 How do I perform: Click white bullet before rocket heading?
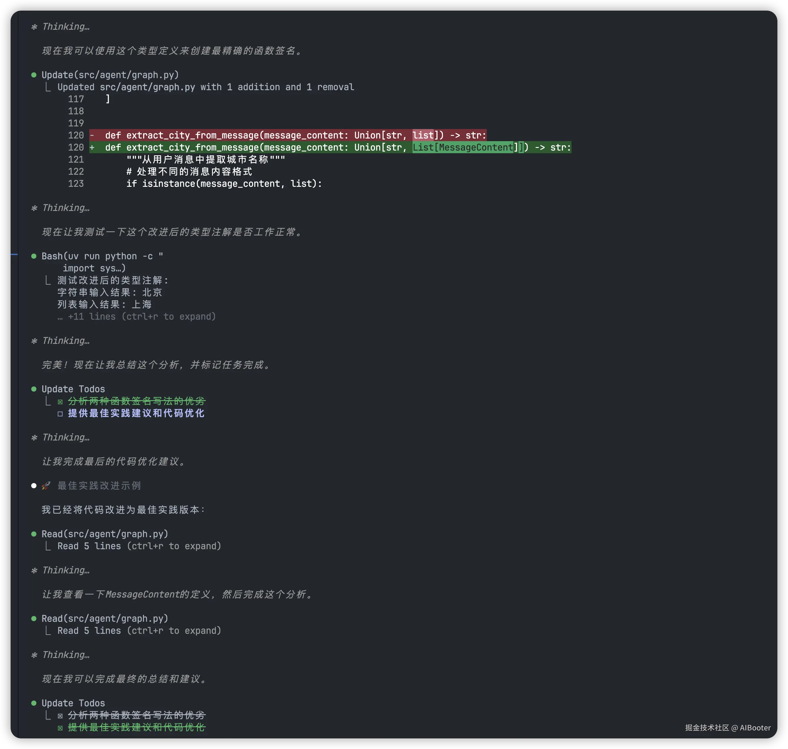(34, 486)
